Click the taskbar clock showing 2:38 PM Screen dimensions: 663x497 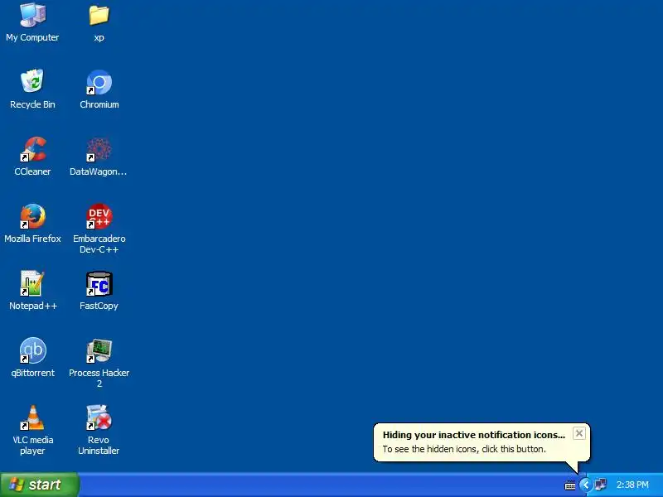(632, 485)
